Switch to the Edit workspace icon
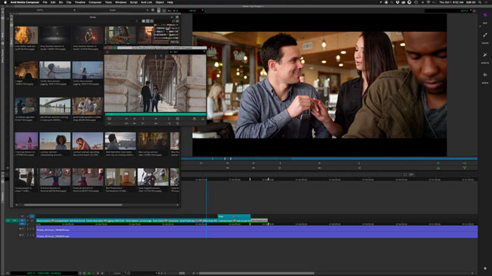The width and height of the screenshot is (492, 276). pos(485,15)
